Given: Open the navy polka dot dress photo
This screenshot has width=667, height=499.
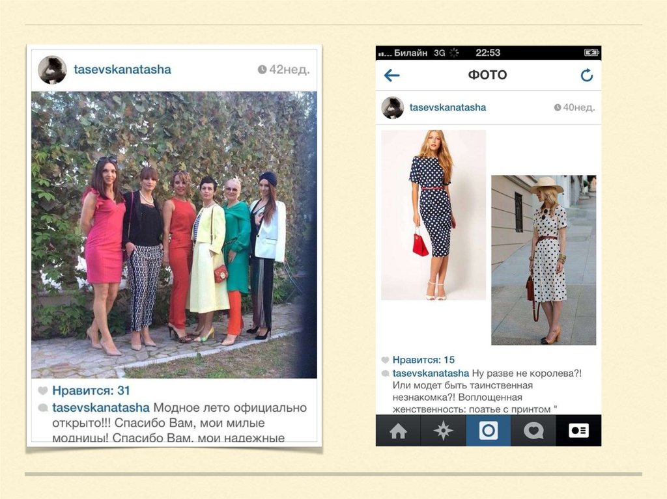Looking at the screenshot, I should (x=433, y=215).
